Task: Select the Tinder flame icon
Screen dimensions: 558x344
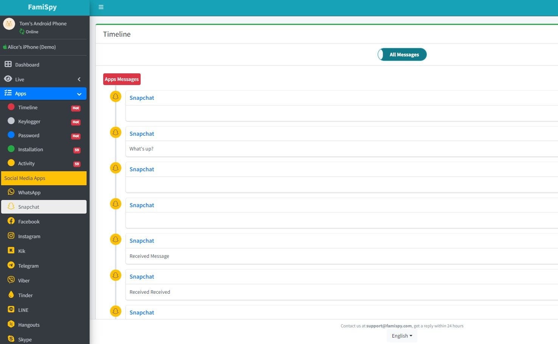Action: pyautogui.click(x=11, y=295)
